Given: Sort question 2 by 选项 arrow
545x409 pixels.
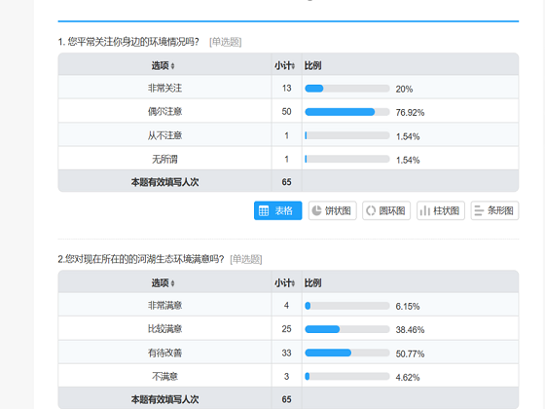Looking at the screenshot, I should tap(173, 283).
